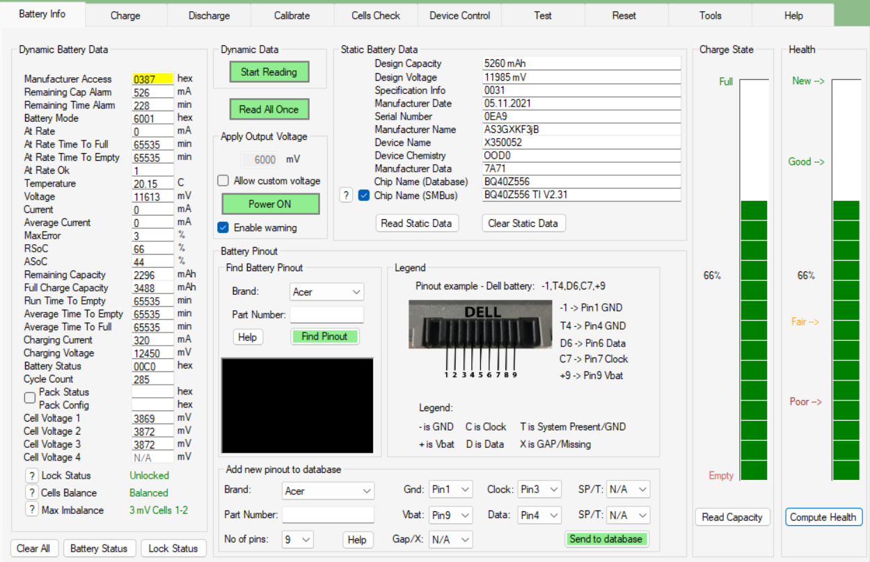Click the Send to database button
Screen dimensions: 870x562
pos(606,539)
